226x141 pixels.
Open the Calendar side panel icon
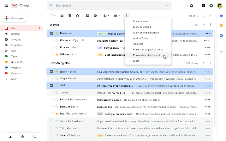coord(221,16)
